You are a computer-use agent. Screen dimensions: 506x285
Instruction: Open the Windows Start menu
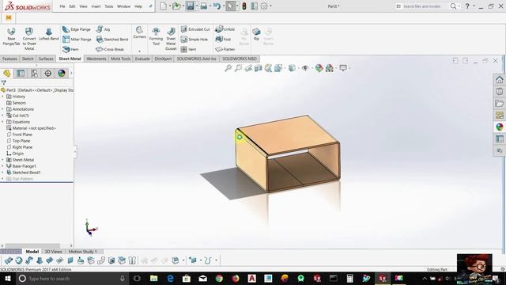tap(7, 278)
